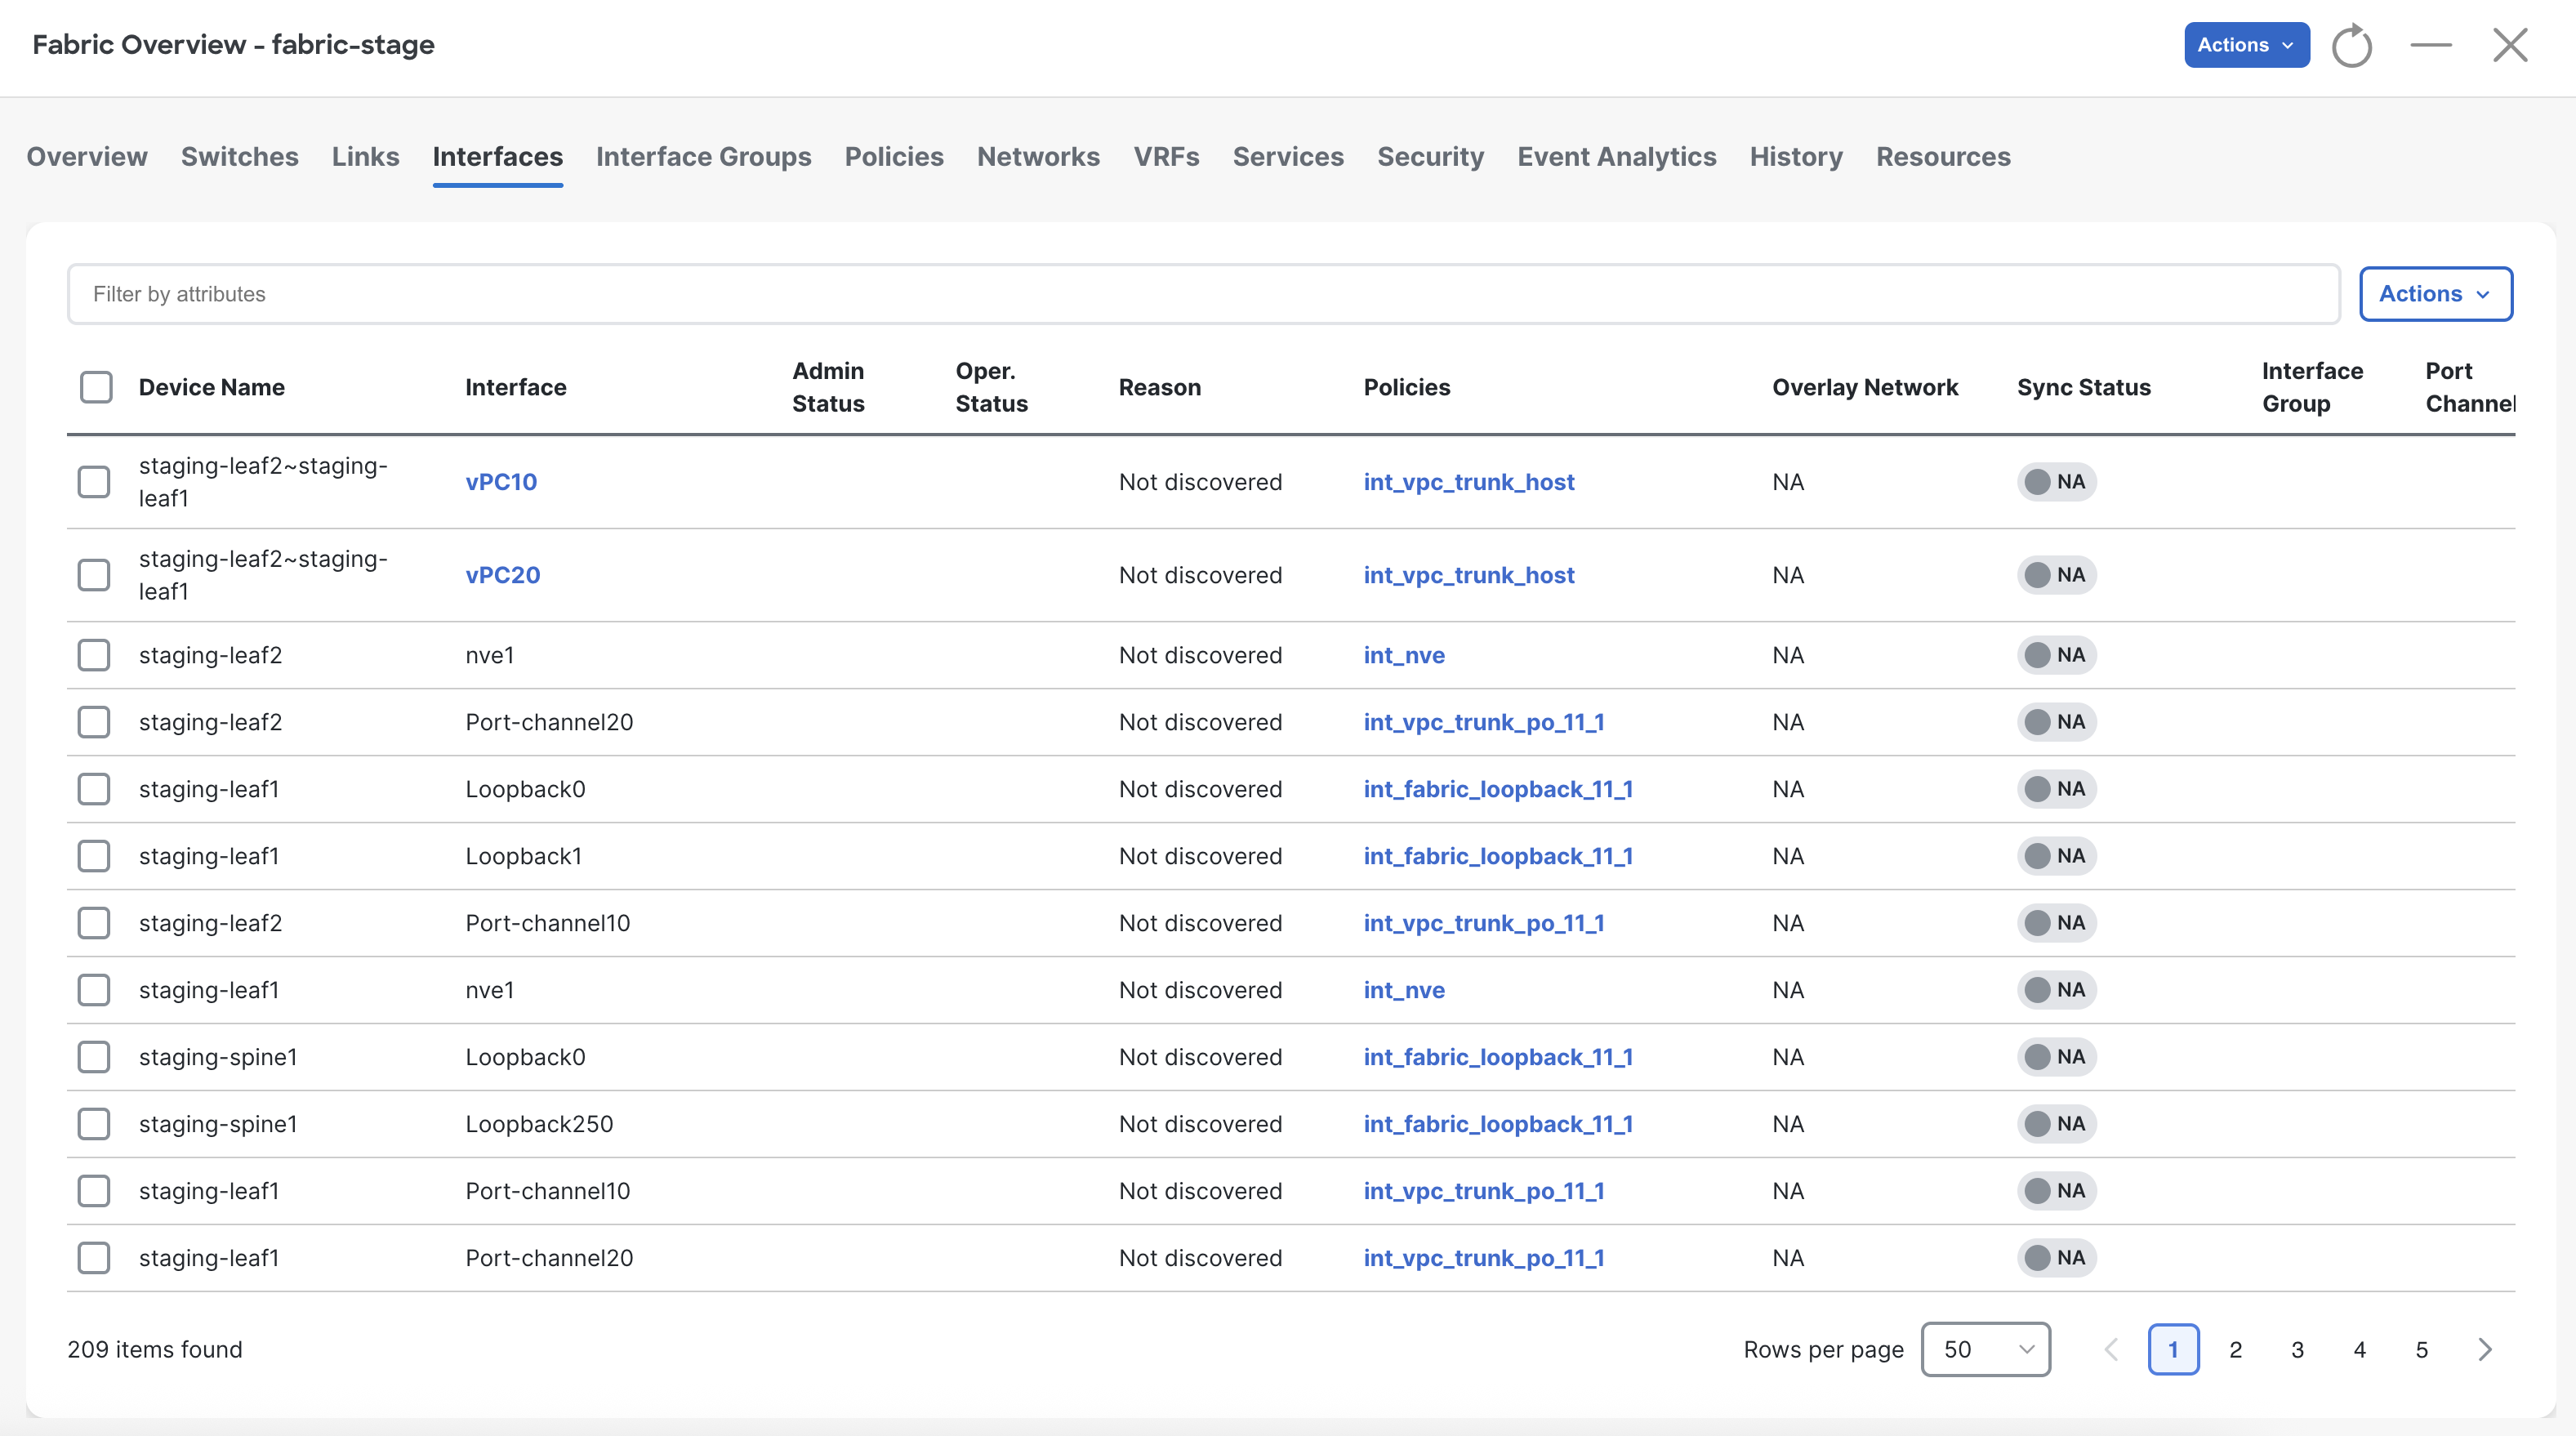The image size is (2576, 1436).
Task: Open the Event Analytics tab
Action: [1617, 157]
